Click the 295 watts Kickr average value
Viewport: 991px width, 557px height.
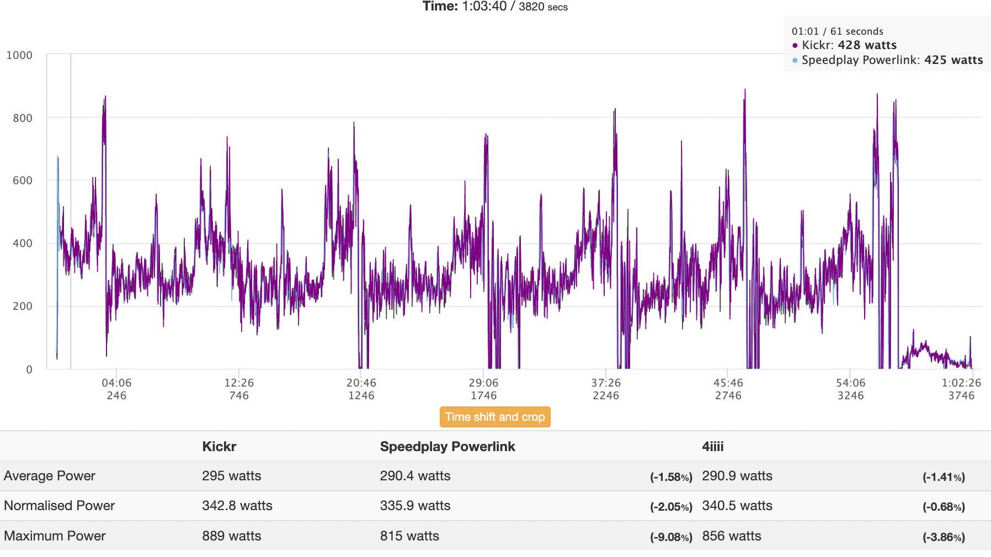coord(232,476)
